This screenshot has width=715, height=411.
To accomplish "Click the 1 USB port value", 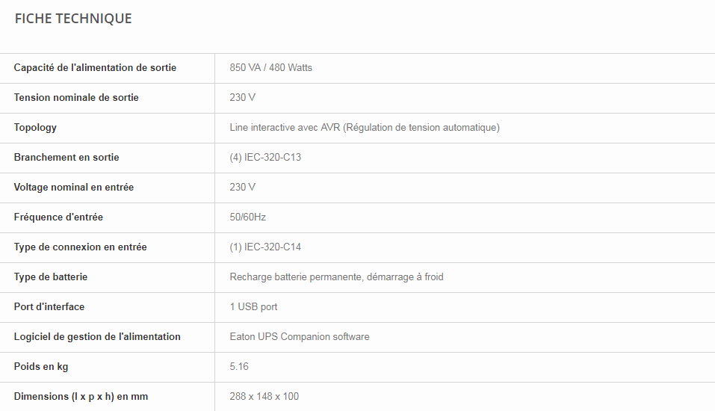I will (x=253, y=307).
